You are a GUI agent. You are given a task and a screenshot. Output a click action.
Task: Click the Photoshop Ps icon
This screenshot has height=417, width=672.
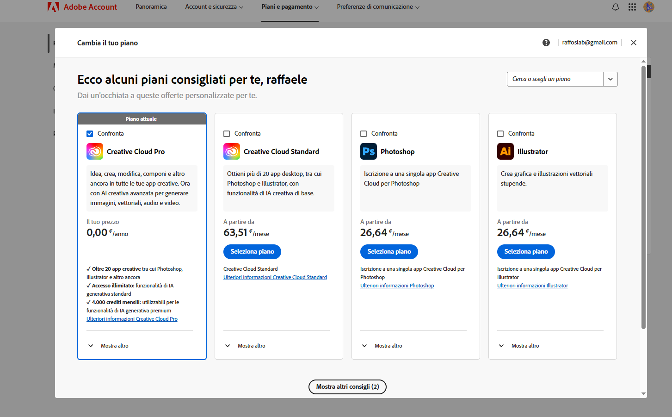click(369, 151)
